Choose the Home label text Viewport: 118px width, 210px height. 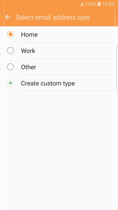(29, 35)
